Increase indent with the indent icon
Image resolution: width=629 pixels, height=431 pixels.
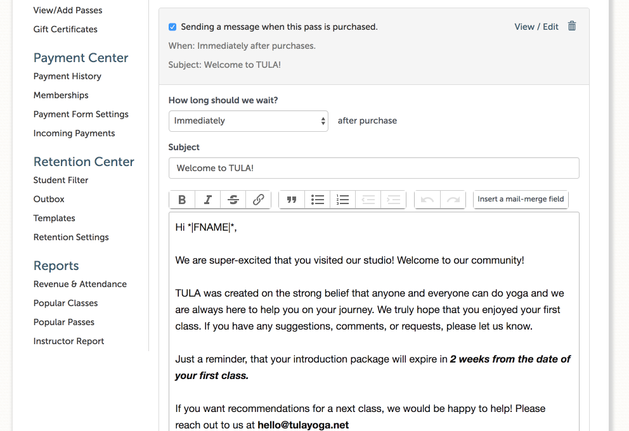(x=394, y=200)
